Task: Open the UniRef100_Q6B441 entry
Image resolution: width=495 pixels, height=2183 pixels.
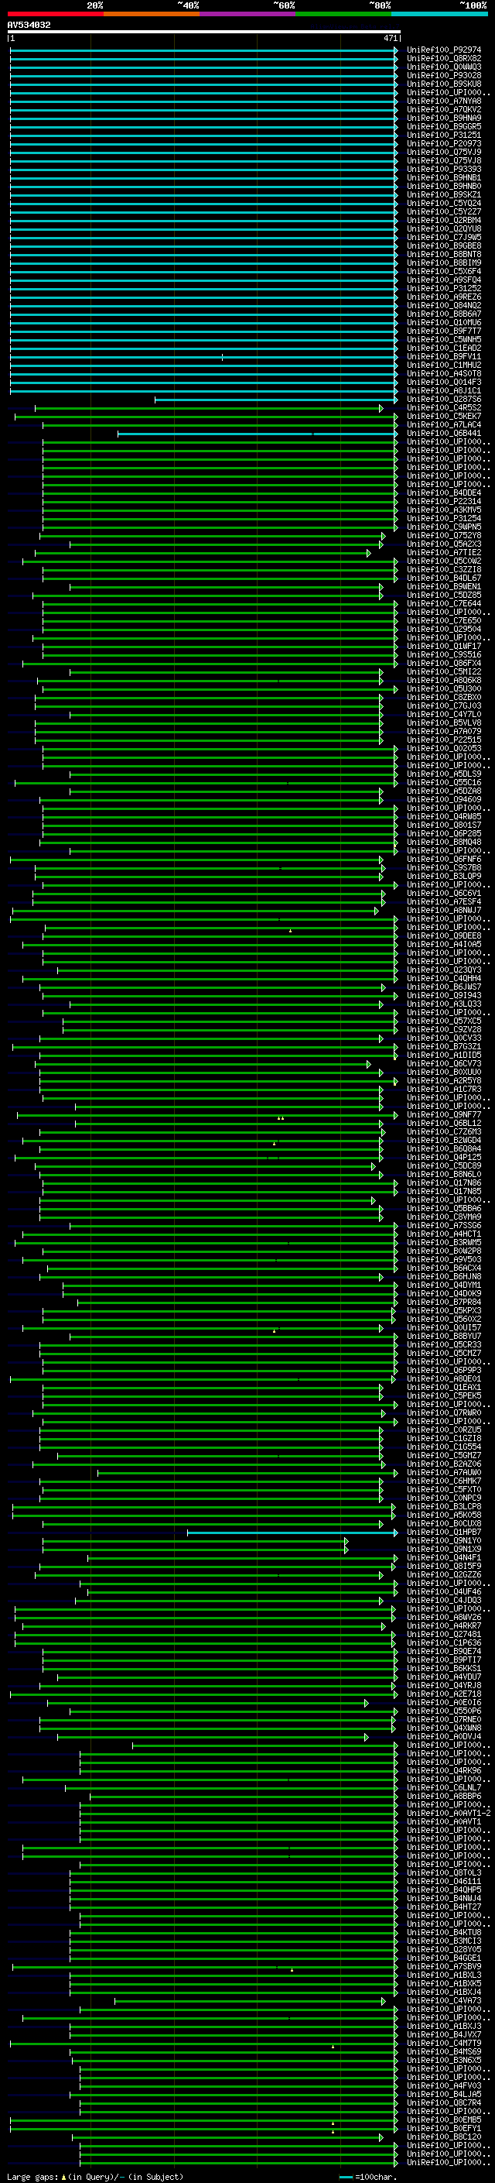Action: (x=443, y=433)
